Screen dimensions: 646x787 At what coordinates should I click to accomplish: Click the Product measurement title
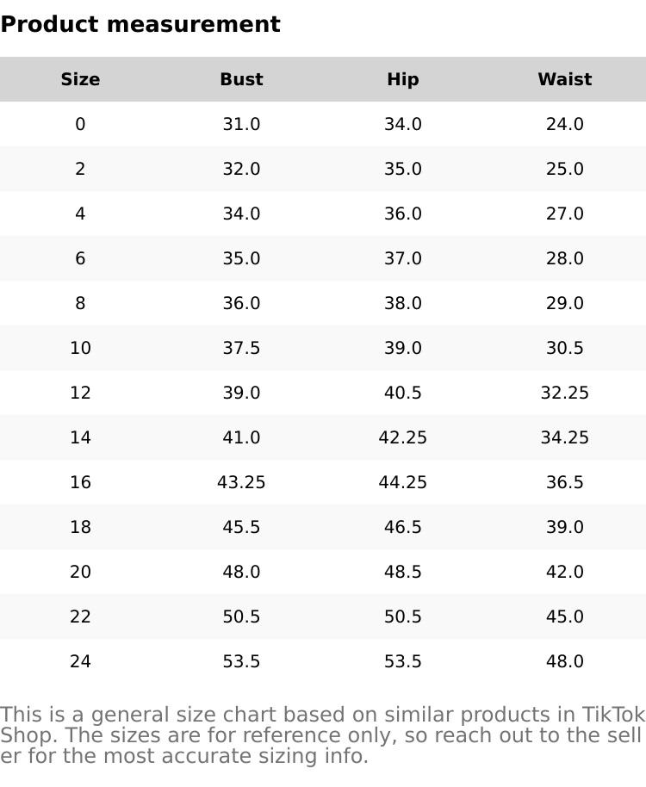(x=140, y=24)
